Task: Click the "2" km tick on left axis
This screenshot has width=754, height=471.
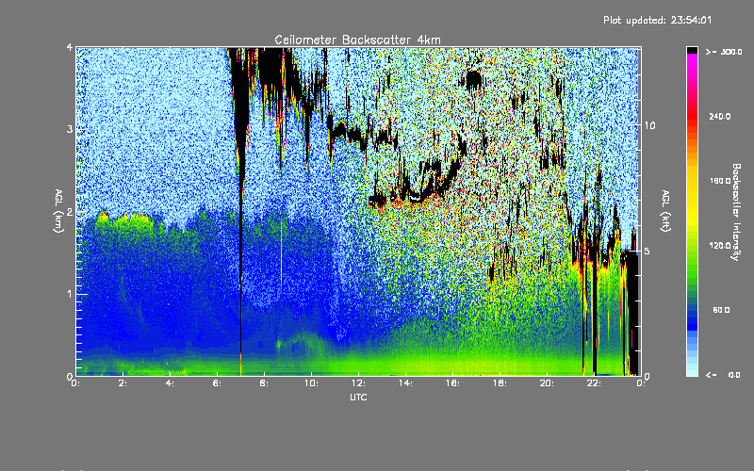Action: pos(70,211)
